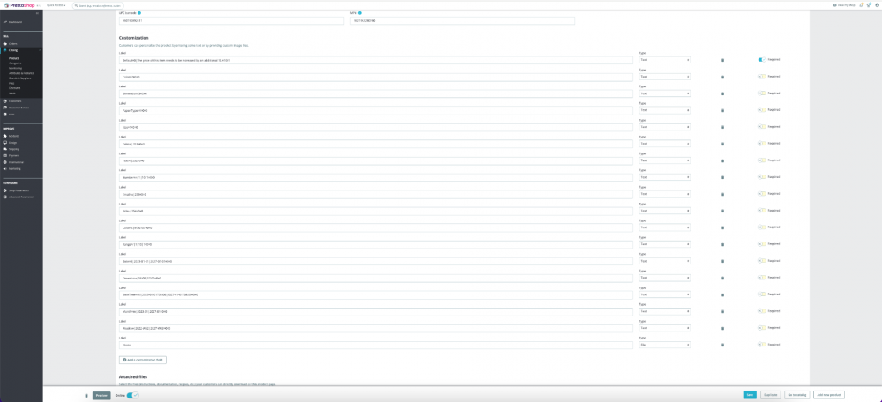Viewport: 882px width, 402px height.
Task: Open Type dropdown for Size field
Action: pyautogui.click(x=664, y=127)
